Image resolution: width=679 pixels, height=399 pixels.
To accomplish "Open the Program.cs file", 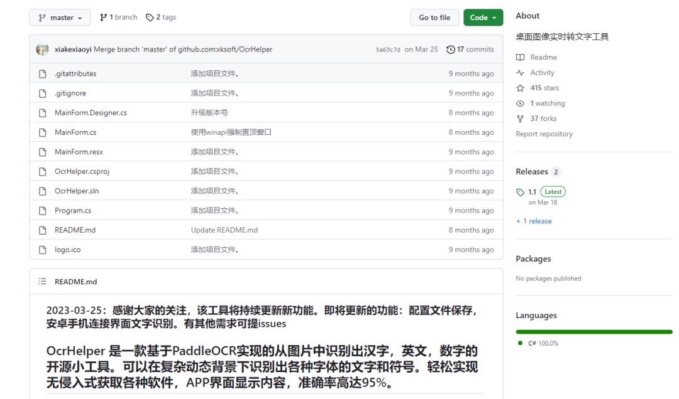I will [73, 211].
